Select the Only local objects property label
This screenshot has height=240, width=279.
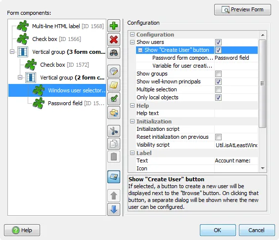coord(157,97)
